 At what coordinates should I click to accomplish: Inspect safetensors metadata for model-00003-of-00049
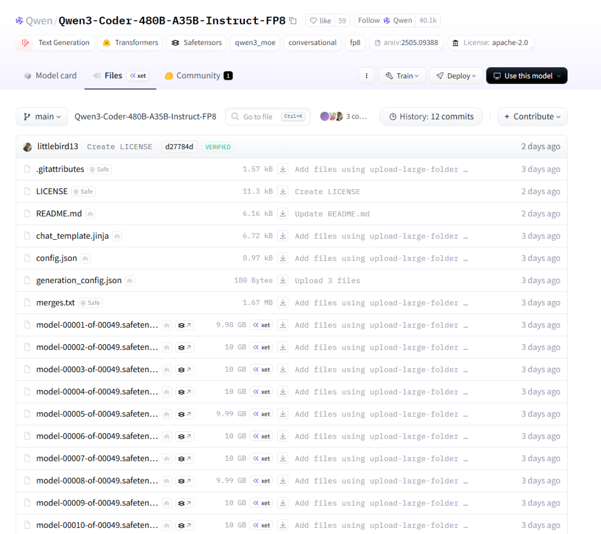184,370
